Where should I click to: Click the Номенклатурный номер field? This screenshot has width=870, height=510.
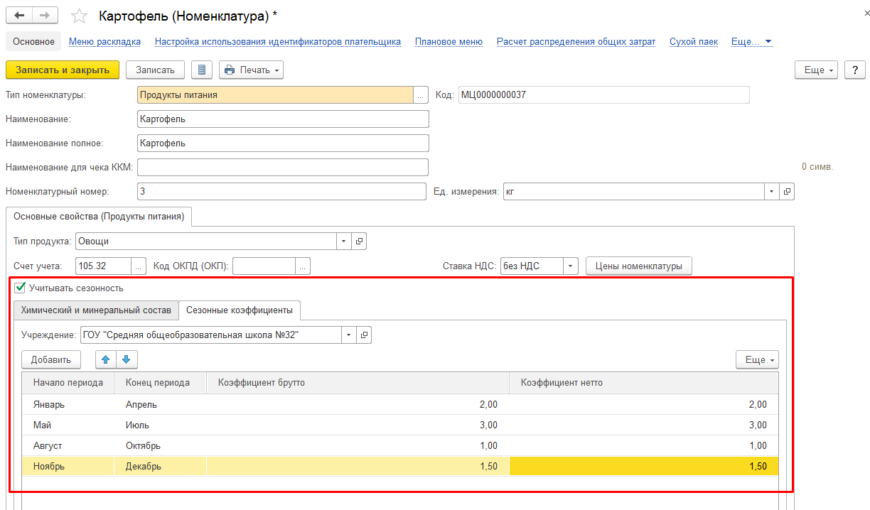281,192
